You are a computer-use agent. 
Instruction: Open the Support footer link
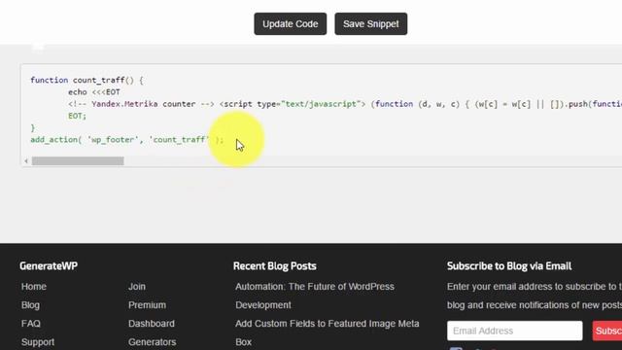click(x=38, y=342)
